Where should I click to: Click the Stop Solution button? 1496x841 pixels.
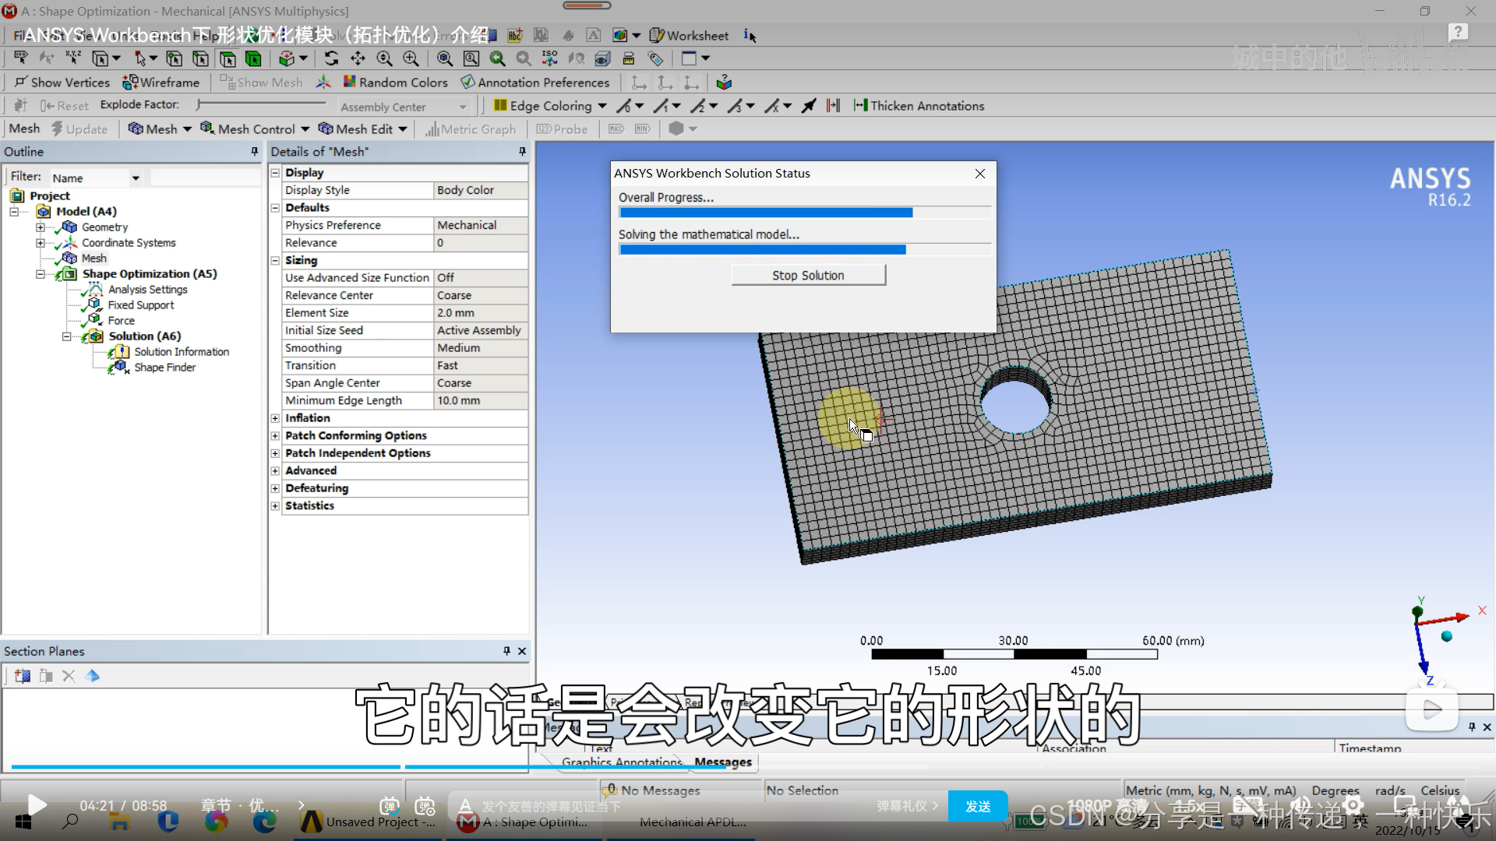[808, 275]
